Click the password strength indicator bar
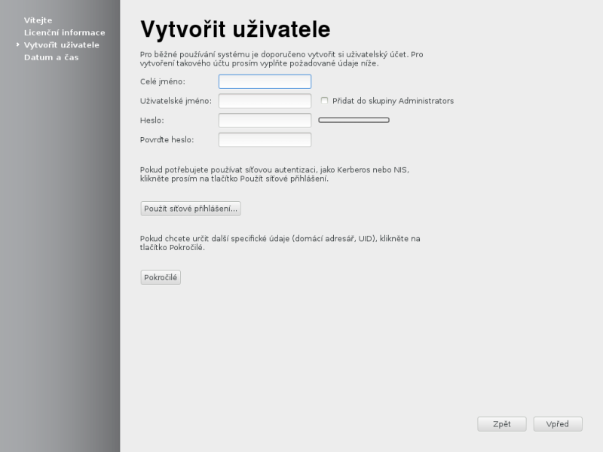 pyautogui.click(x=354, y=119)
